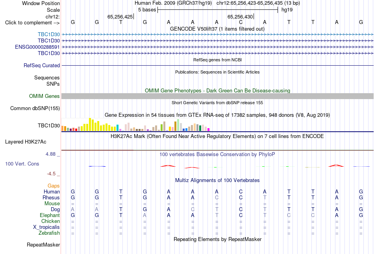Click 'Multiz Alignments of 100 Vertebrates' title

[217, 180]
